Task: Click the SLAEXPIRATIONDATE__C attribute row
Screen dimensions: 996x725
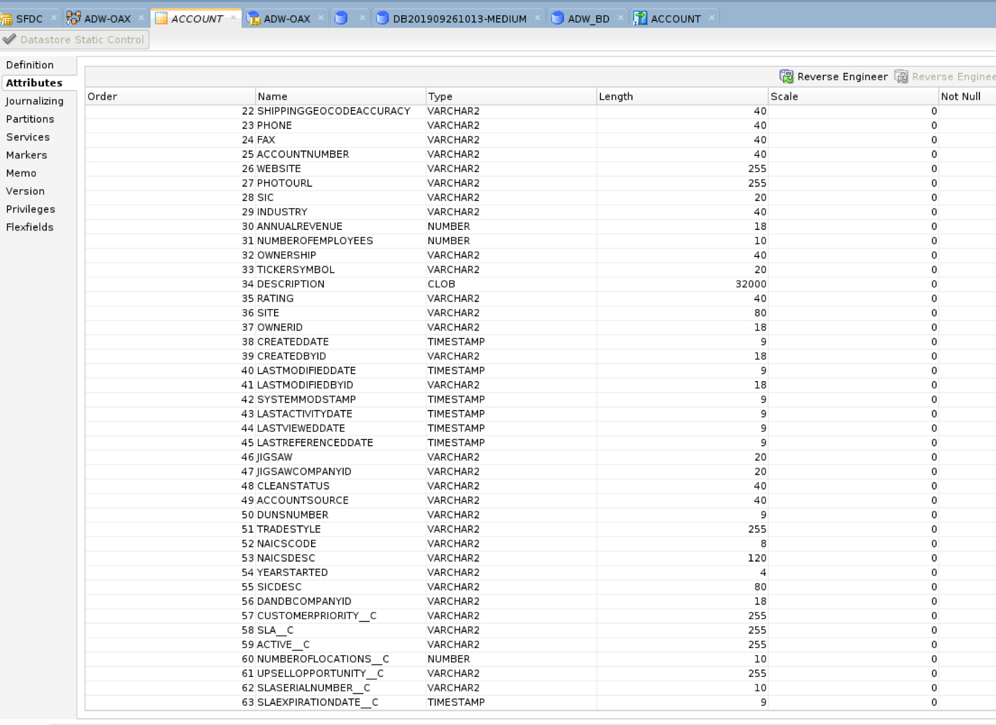Action: (x=317, y=702)
